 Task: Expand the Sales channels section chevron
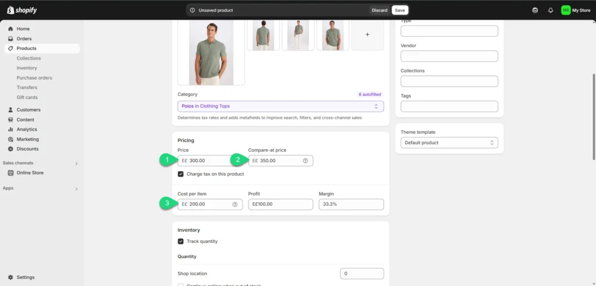[x=76, y=163]
